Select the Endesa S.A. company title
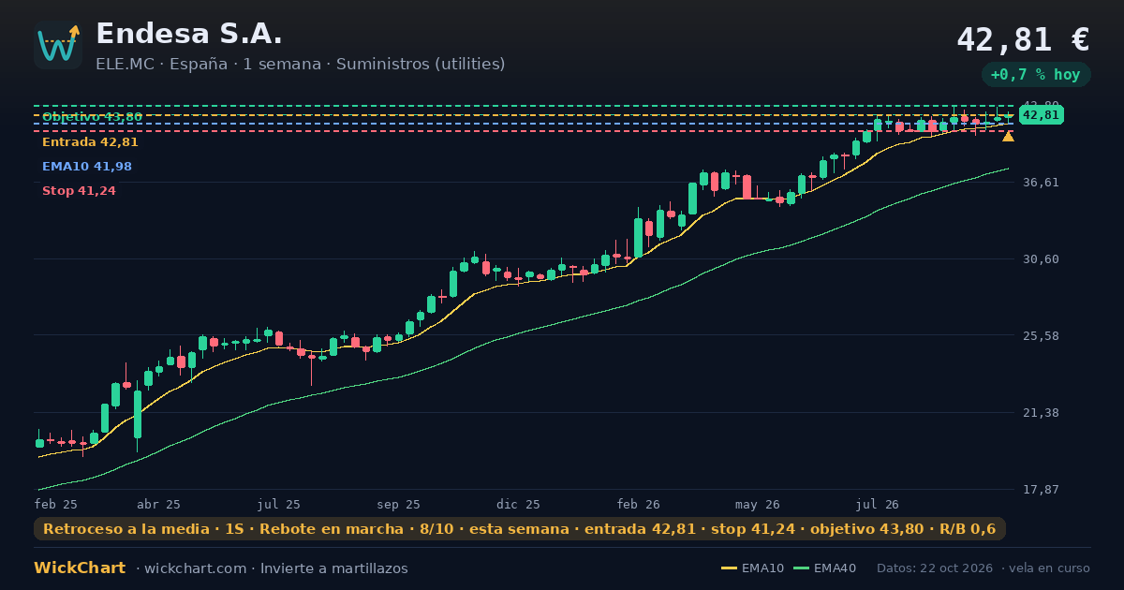 189,34
